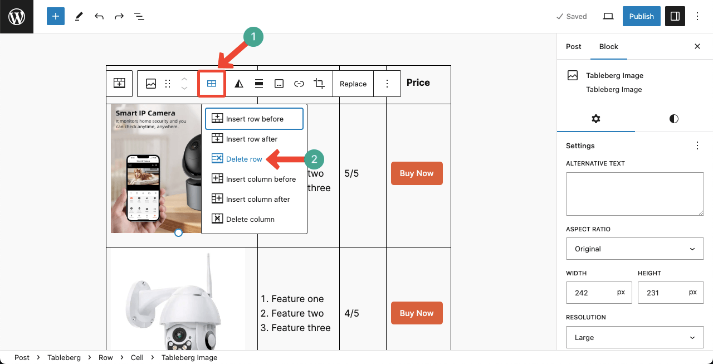Move the image block up
Image resolution: width=713 pixels, height=364 pixels.
tap(184, 79)
